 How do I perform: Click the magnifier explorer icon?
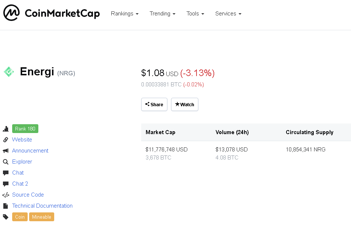[6, 162]
